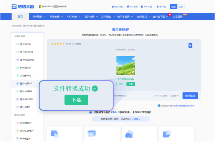Viewport: 215px width, 142px height.
Task: Click bottom card icon with swap arrows
Action: pyautogui.click(x=55, y=134)
